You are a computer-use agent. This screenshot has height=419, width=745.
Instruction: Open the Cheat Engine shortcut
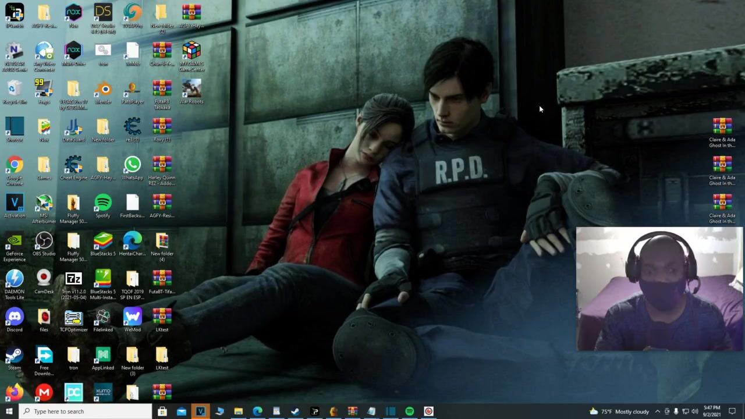[x=73, y=165]
